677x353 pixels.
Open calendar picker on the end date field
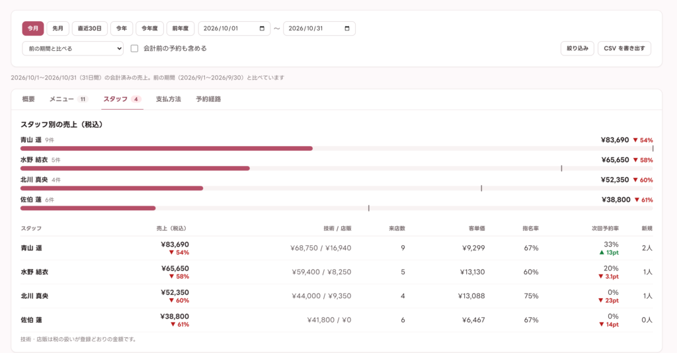click(346, 28)
